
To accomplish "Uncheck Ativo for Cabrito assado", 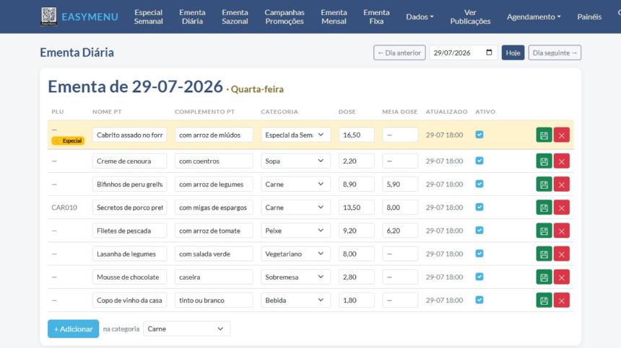I will [479, 135].
